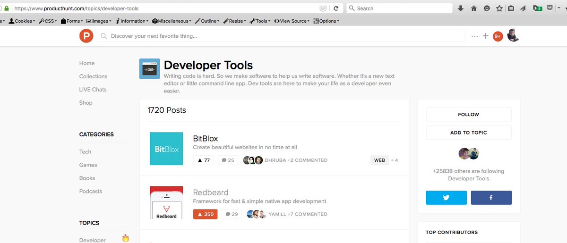Click the smiley chat icon in browser toolbar
Viewport: 567px width, 243px height.
pos(487,8)
